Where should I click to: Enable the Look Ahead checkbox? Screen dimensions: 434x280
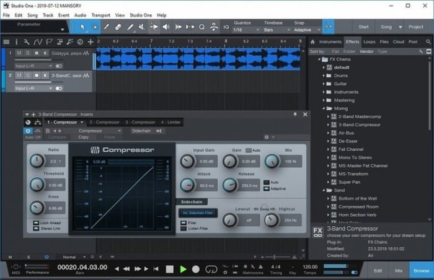tap(35, 222)
